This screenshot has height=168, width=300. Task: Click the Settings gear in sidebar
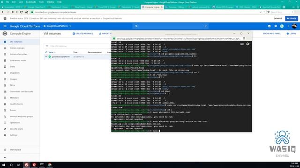pyautogui.click(x=5, y=135)
